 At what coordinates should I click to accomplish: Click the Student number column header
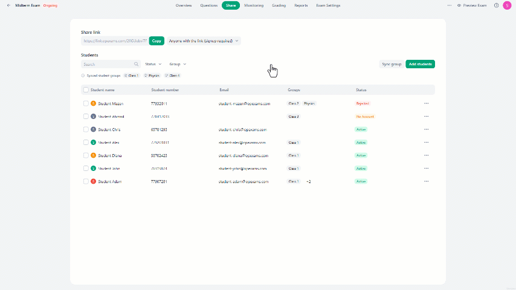[165, 90]
